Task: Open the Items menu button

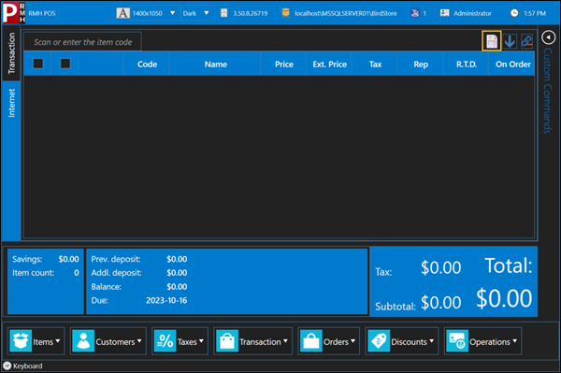Action: tap(36, 341)
